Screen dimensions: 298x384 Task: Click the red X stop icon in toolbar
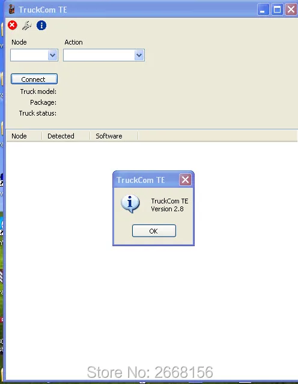(13, 25)
